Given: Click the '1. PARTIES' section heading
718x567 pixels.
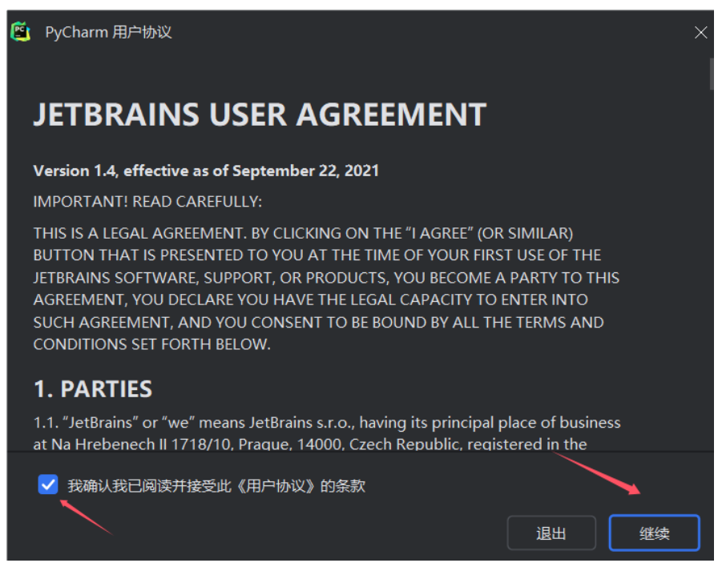Looking at the screenshot, I should [x=92, y=389].
